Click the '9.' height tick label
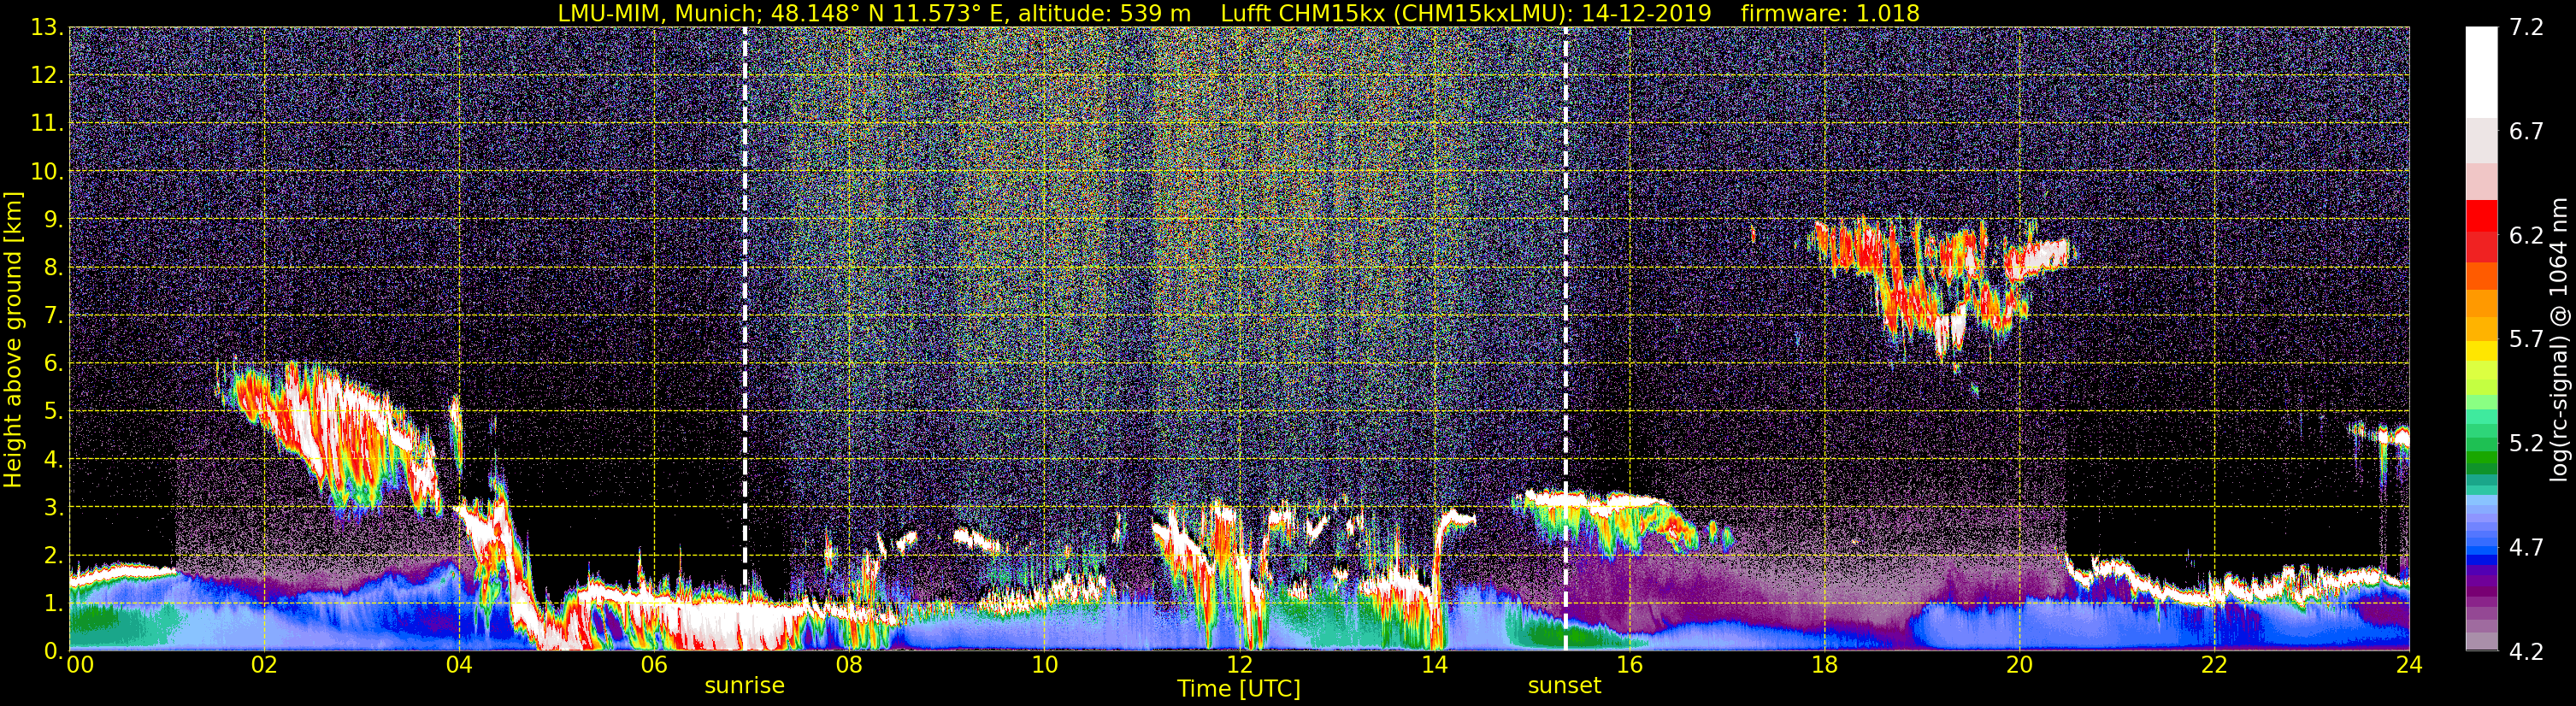The width and height of the screenshot is (2576, 706). point(53,219)
